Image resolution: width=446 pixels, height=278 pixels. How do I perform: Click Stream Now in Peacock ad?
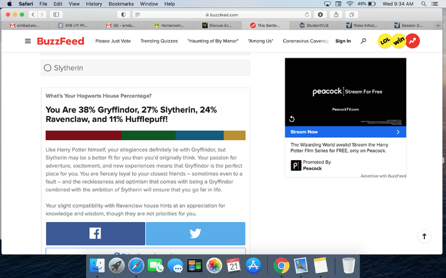click(x=346, y=132)
